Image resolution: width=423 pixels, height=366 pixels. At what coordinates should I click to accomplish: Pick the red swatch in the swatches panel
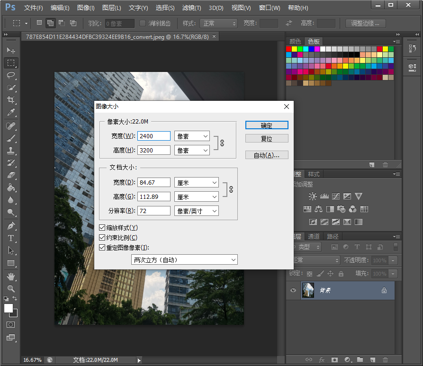289,49
